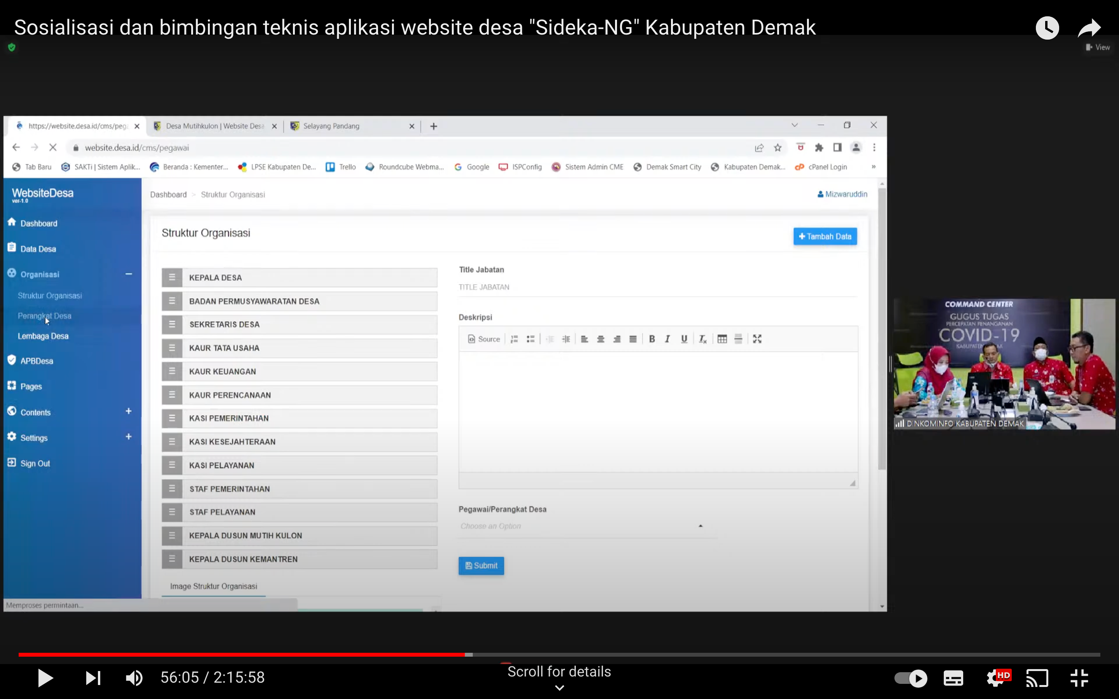Open the Dashboard sidebar item
The width and height of the screenshot is (1119, 699).
(x=38, y=223)
